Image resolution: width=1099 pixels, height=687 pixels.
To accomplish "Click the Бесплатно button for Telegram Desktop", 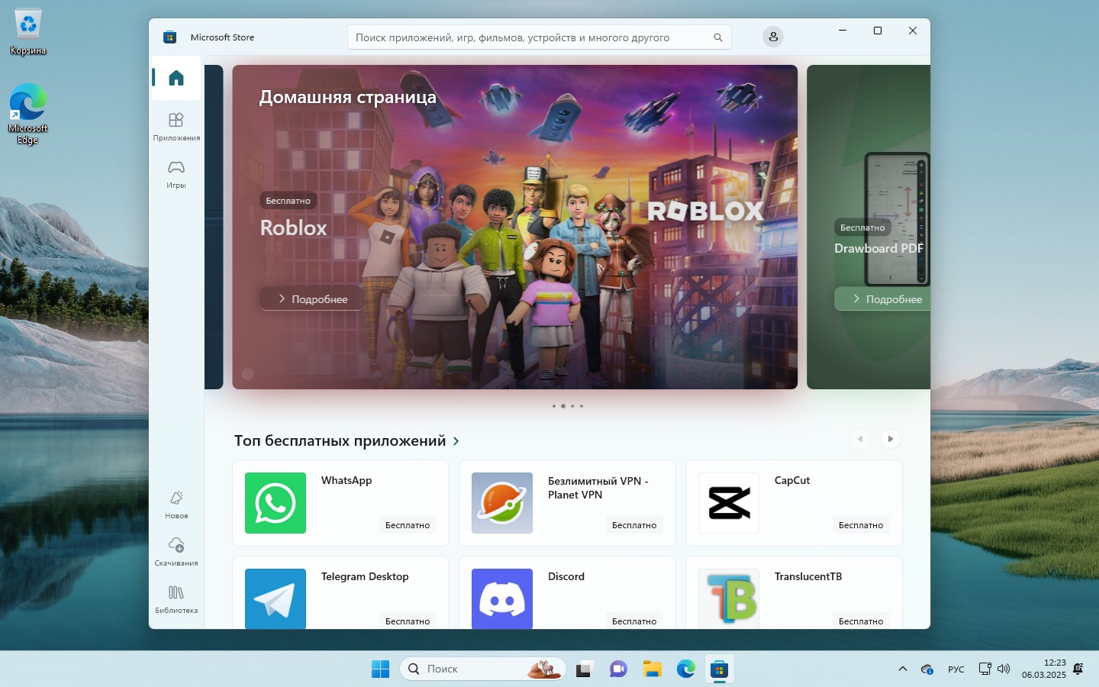I will pyautogui.click(x=408, y=621).
